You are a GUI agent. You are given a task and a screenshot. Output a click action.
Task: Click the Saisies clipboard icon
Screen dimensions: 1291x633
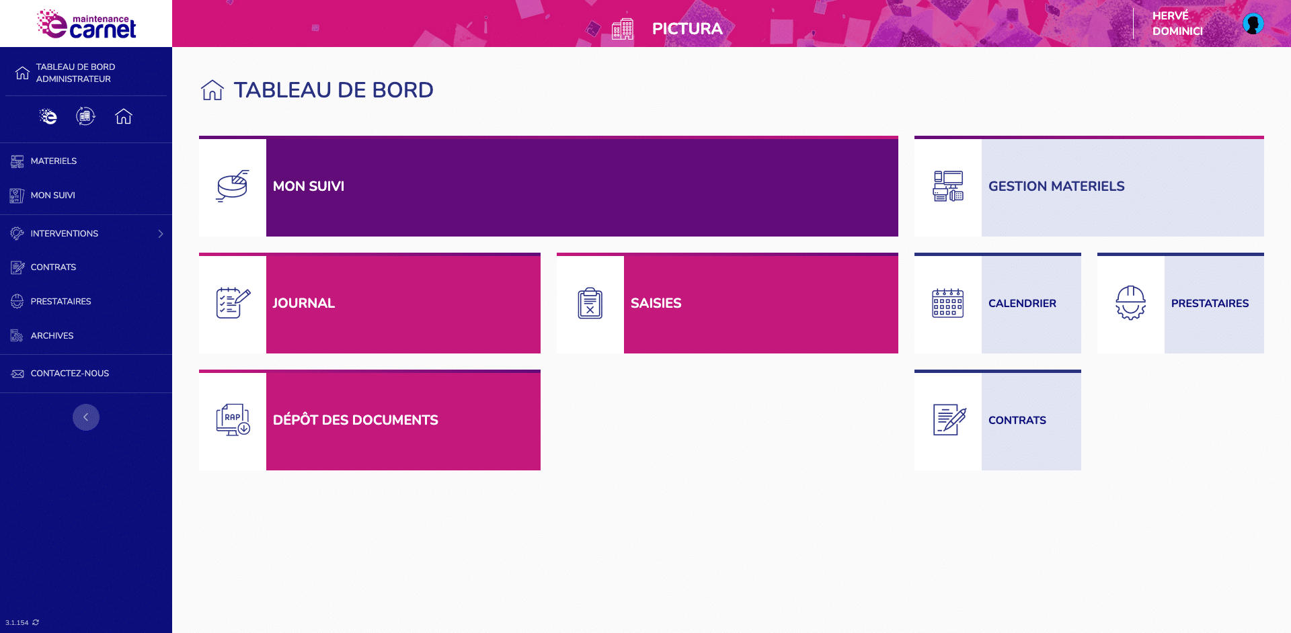(590, 303)
